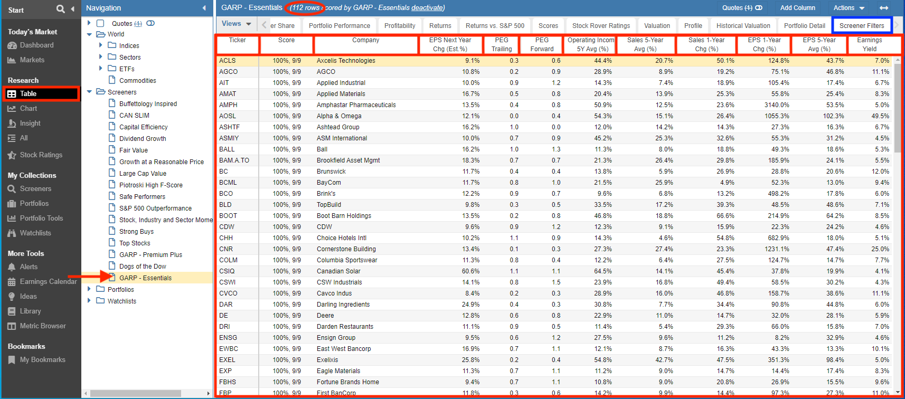
Task: Expand the ETFs folder
Action: (101, 69)
